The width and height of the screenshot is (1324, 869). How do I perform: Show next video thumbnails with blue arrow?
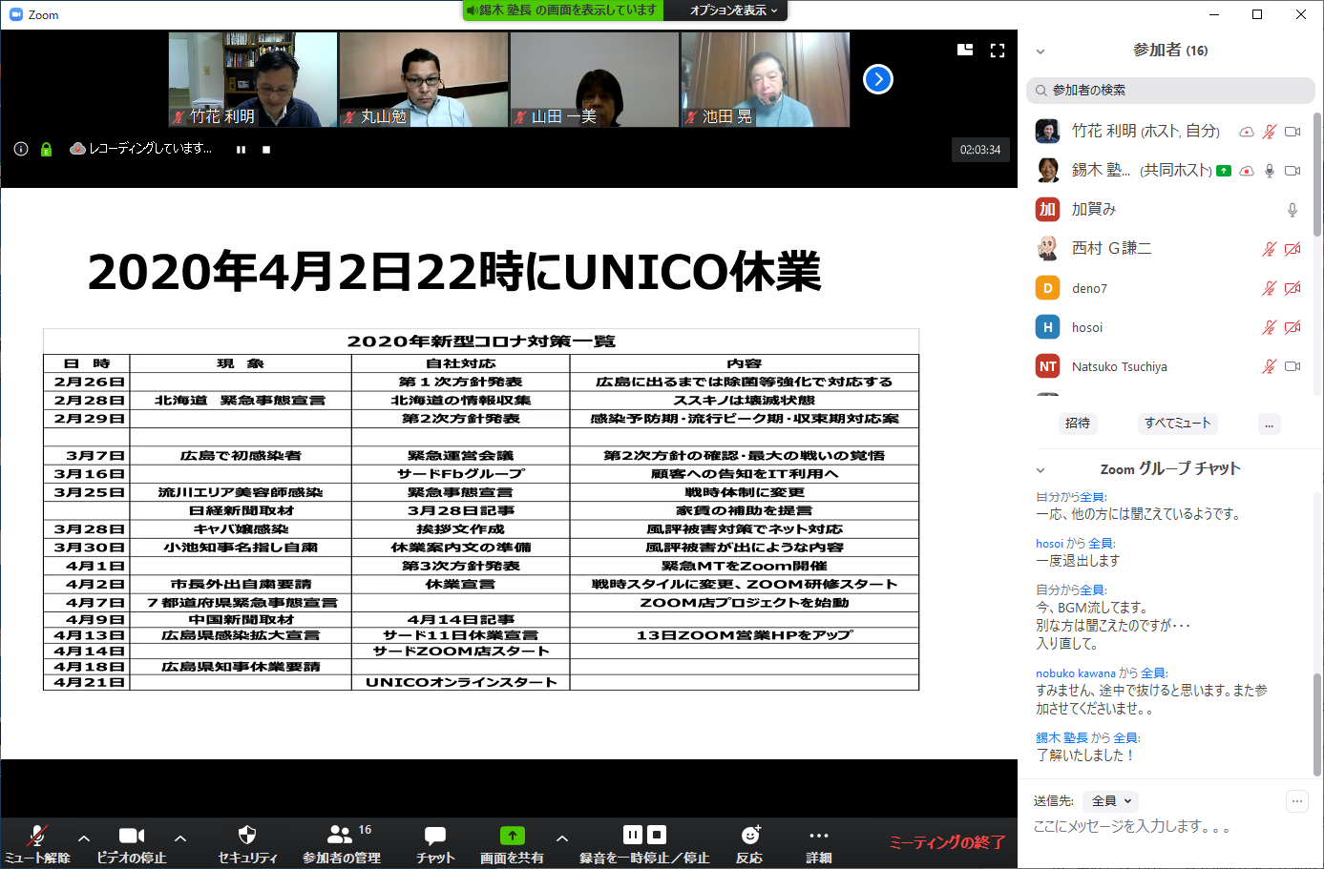pyautogui.click(x=878, y=79)
